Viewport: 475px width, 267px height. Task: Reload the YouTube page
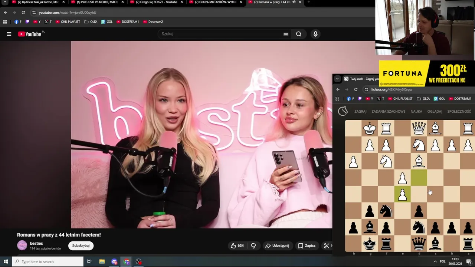(x=23, y=13)
